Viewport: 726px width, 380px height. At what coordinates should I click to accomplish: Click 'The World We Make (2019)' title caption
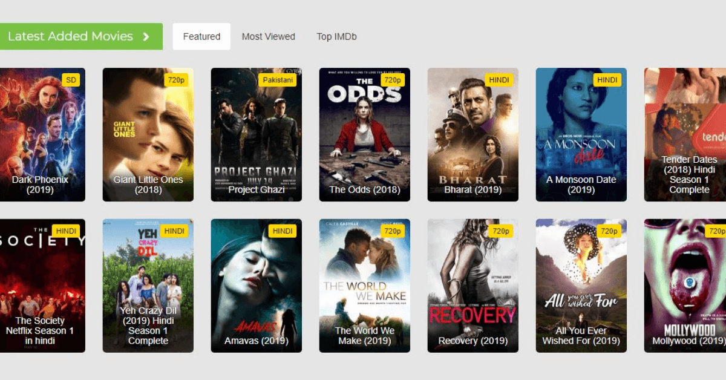tap(365, 336)
